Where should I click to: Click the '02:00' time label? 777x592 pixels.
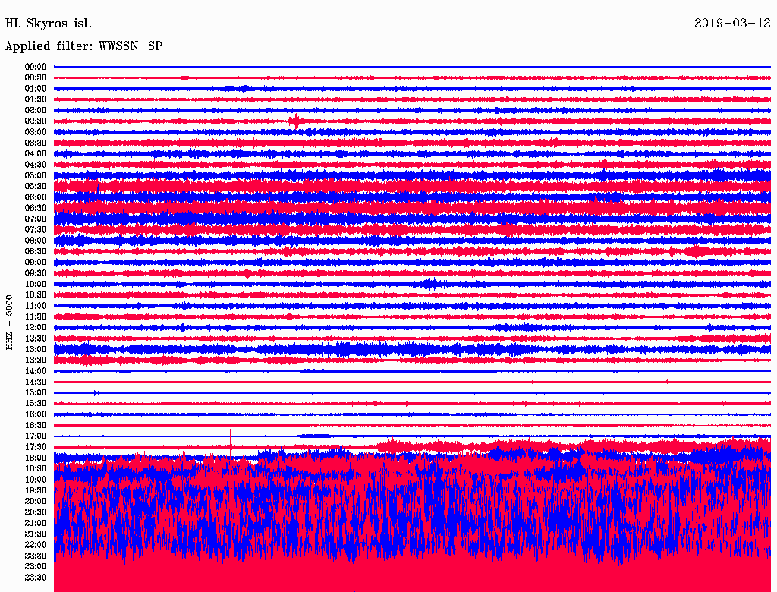click(36, 110)
